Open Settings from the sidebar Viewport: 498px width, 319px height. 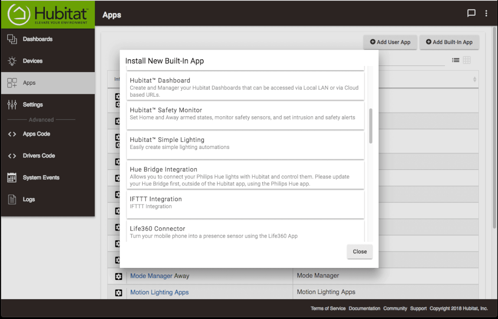pyautogui.click(x=47, y=105)
